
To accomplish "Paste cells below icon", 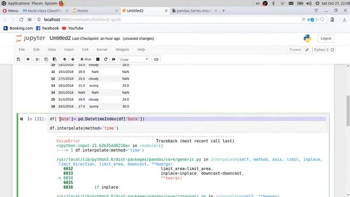I will (x=55, y=59).
